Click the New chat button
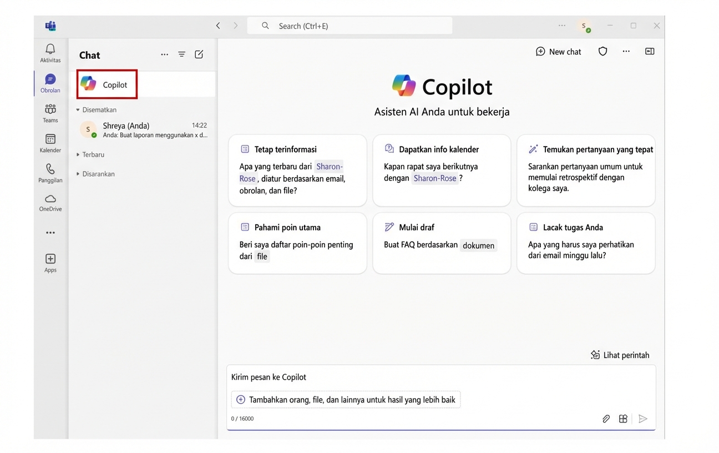The height and width of the screenshot is (453, 719). tap(558, 51)
